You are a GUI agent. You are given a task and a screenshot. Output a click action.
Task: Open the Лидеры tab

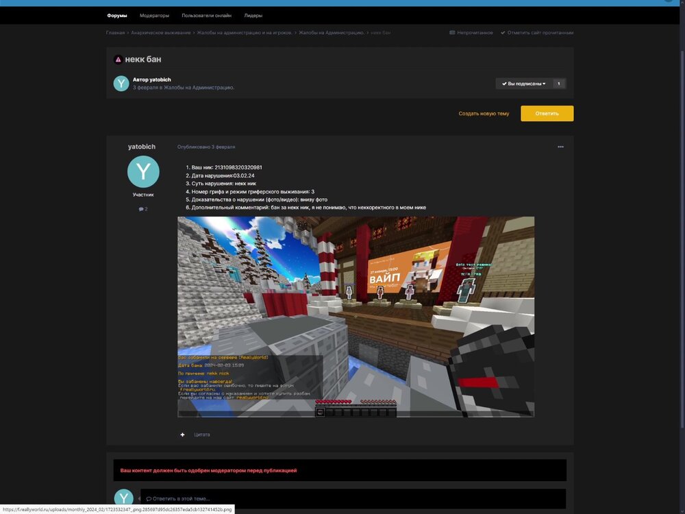point(253,16)
